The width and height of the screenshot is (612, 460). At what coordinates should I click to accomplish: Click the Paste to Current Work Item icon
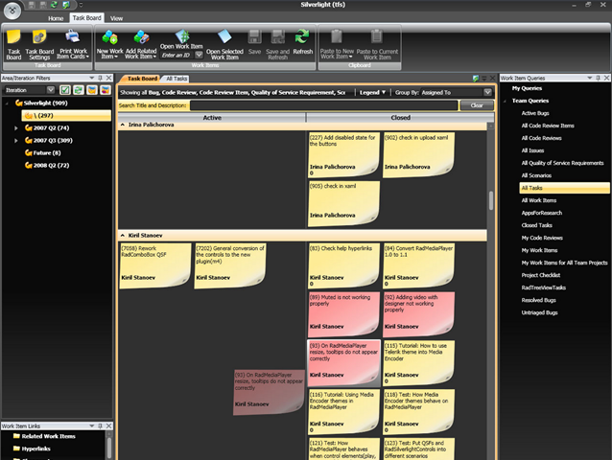tap(377, 36)
